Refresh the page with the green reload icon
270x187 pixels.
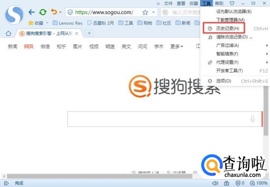(x=42, y=12)
